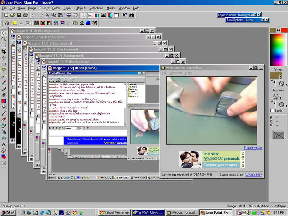
Task: Toggle the Histogram window icon
Action: pyautogui.click(x=103, y=15)
